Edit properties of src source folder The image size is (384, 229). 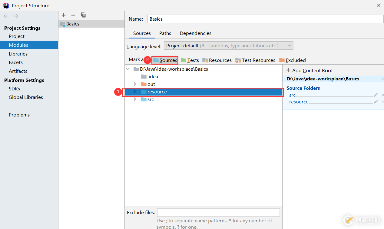coord(376,95)
